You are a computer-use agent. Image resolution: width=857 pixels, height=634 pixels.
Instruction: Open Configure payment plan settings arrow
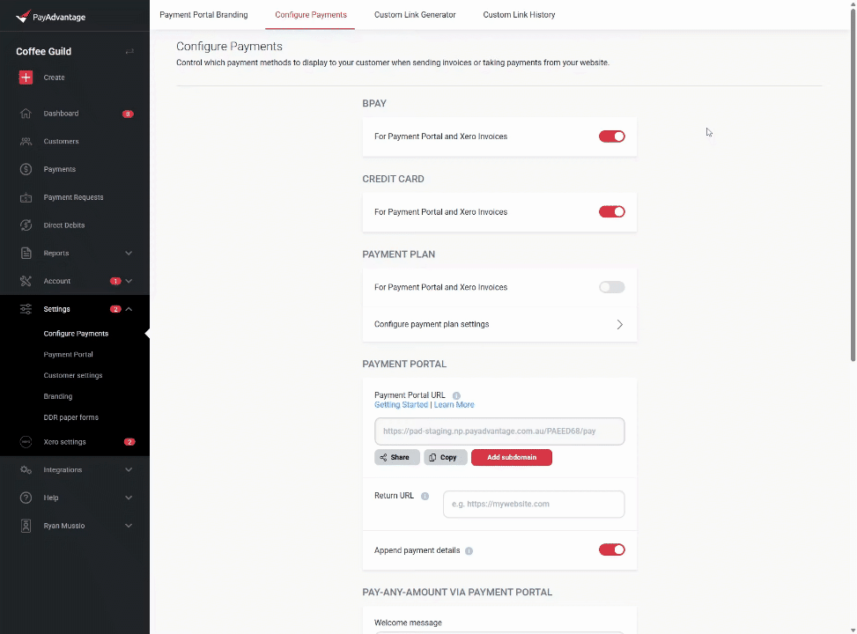click(619, 324)
